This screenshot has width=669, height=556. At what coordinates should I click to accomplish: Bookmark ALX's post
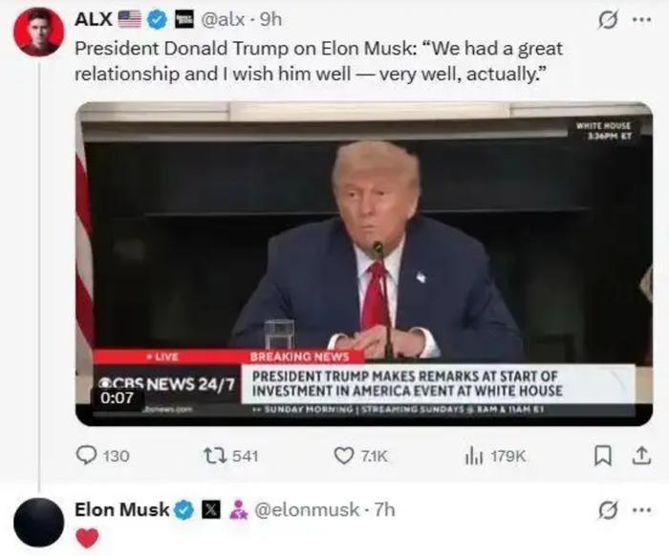603,456
